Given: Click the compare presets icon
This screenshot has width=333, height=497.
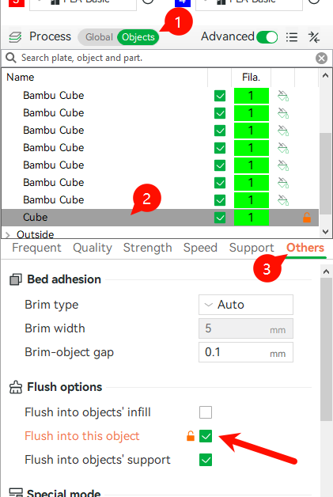Looking at the screenshot, I should point(314,37).
